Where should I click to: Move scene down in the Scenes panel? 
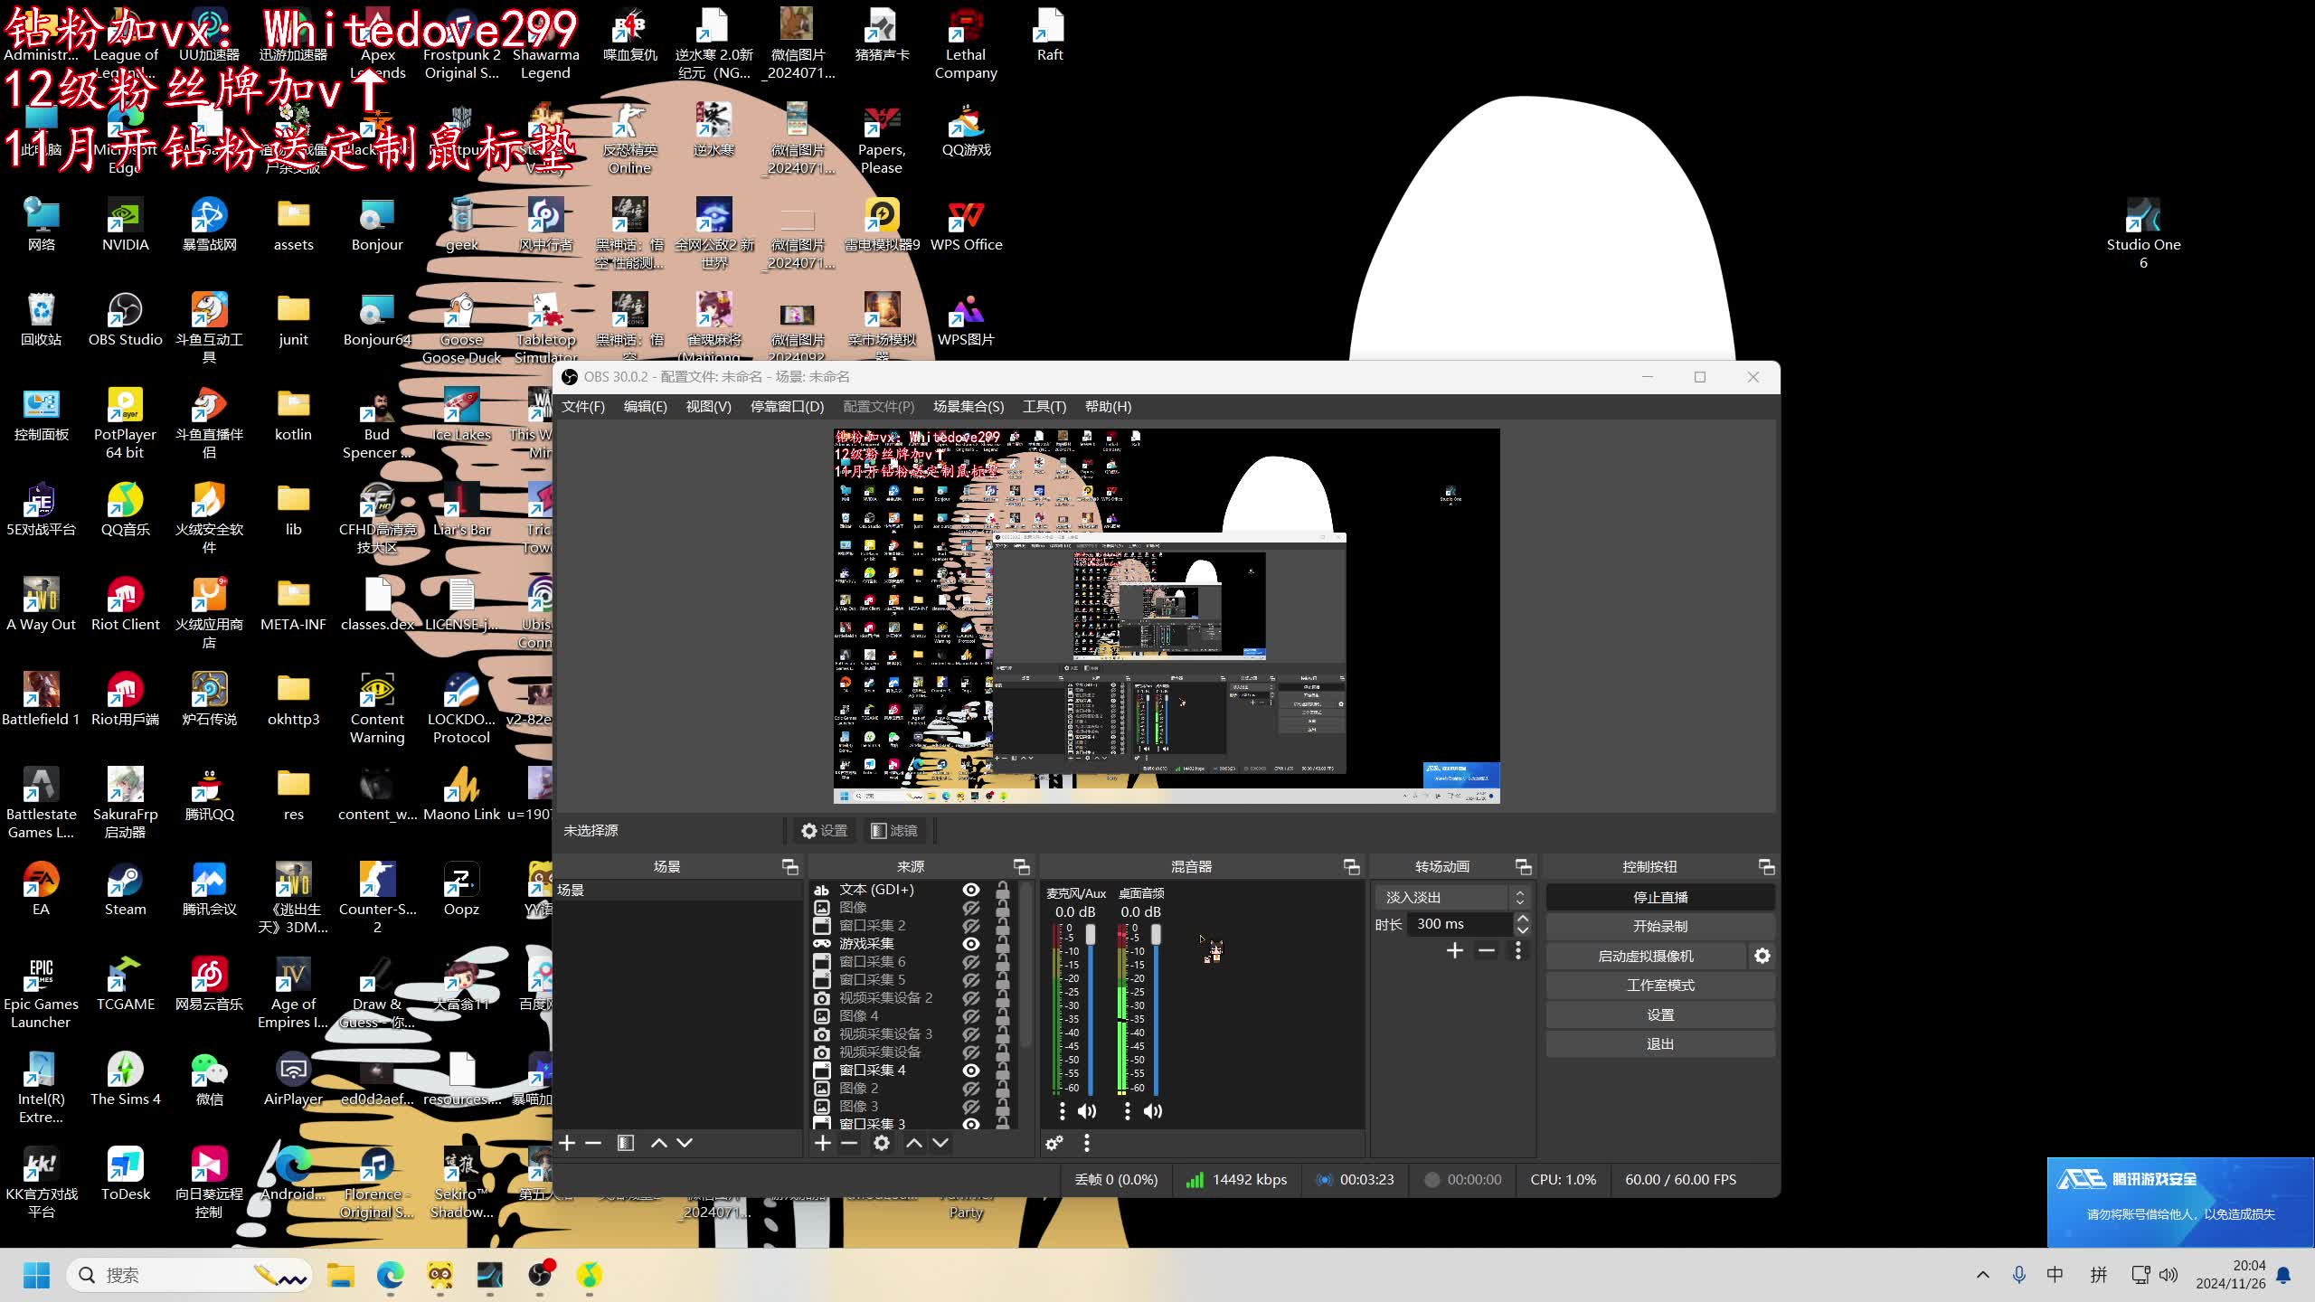point(685,1143)
